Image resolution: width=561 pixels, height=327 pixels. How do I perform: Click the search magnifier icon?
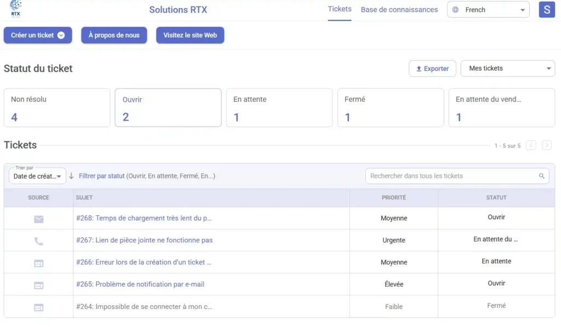pyautogui.click(x=541, y=176)
